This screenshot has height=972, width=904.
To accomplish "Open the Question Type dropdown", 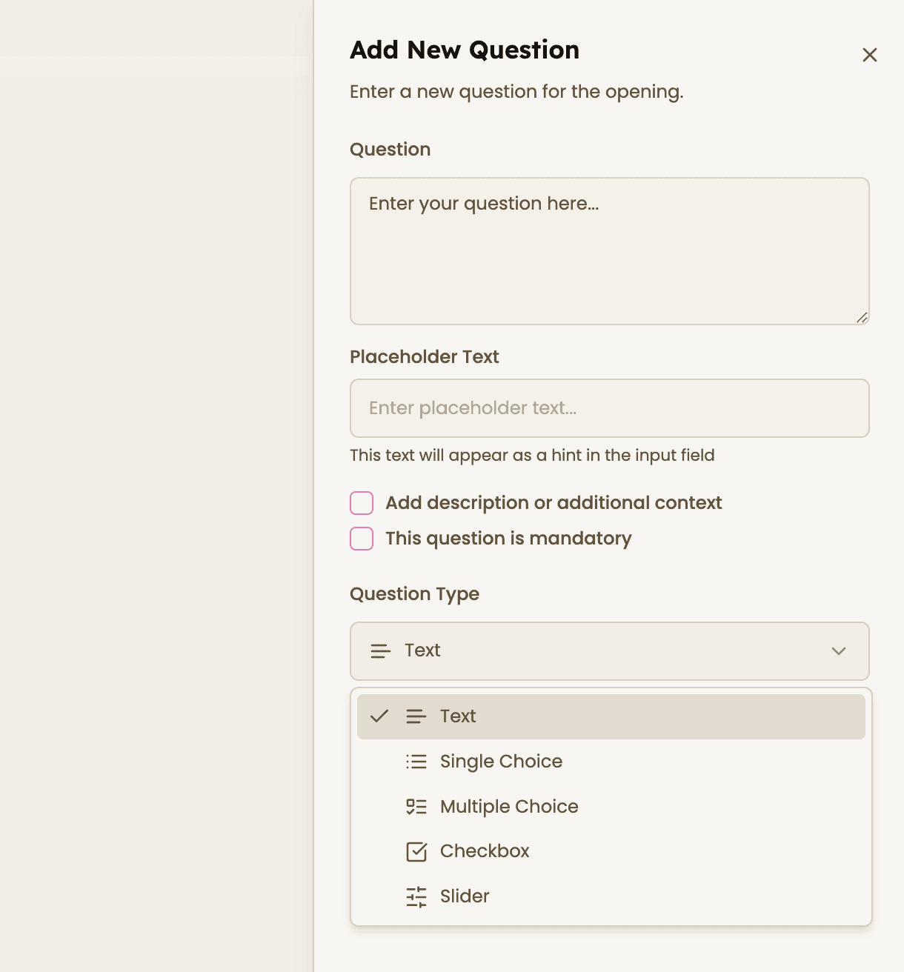I will coord(609,651).
